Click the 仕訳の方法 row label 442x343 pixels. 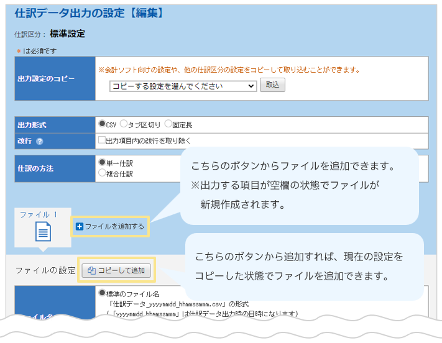click(35, 168)
